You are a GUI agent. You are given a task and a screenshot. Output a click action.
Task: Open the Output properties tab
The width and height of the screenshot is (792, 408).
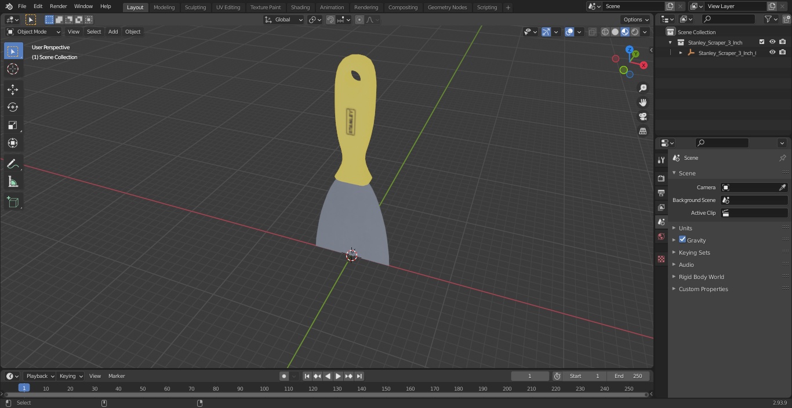click(661, 193)
